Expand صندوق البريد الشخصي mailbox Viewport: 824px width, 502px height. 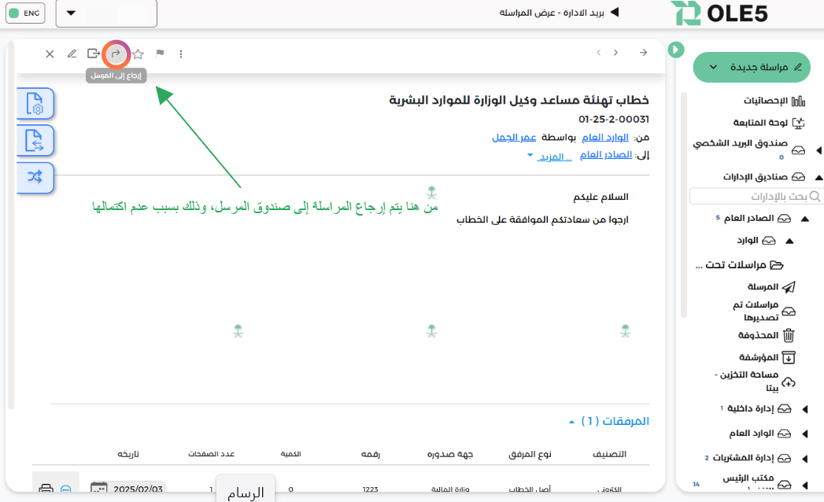click(x=818, y=150)
